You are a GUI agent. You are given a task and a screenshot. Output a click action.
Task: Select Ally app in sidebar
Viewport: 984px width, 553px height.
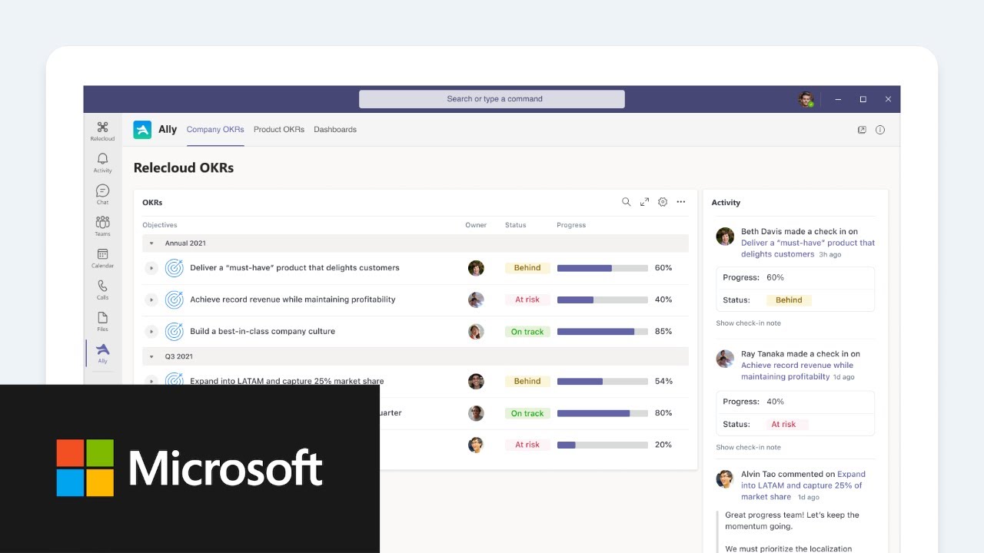(x=102, y=353)
